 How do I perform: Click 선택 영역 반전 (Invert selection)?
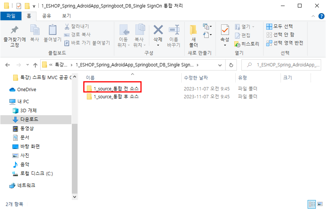285,43
